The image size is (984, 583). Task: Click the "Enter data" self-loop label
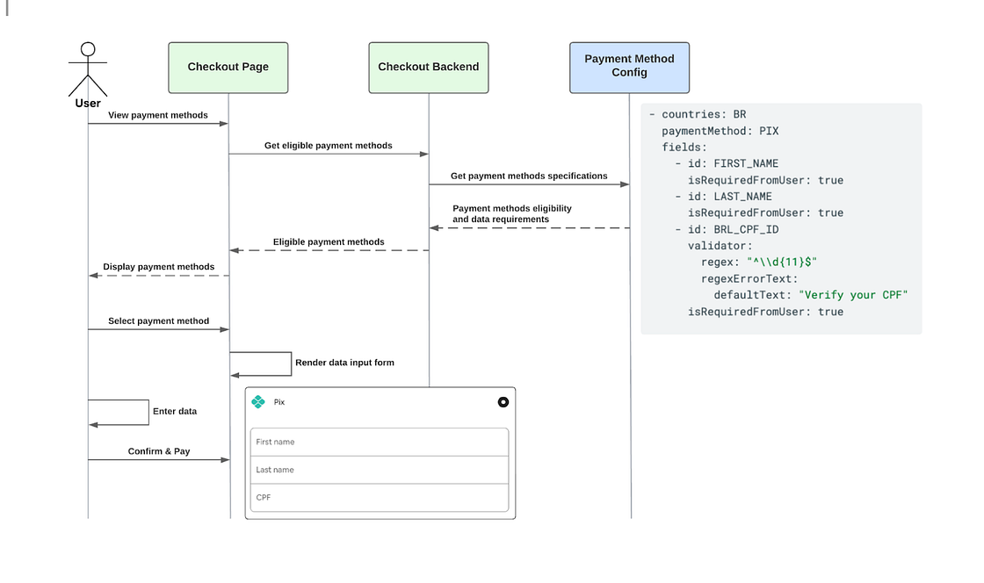click(x=175, y=411)
